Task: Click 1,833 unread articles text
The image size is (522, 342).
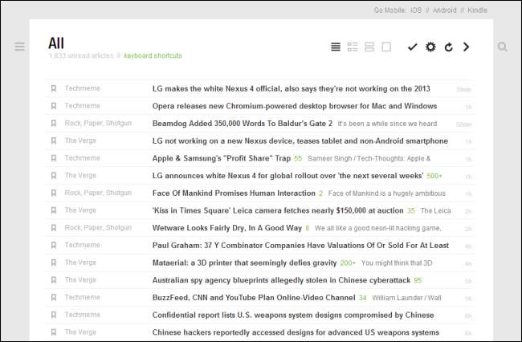Action: pyautogui.click(x=81, y=55)
